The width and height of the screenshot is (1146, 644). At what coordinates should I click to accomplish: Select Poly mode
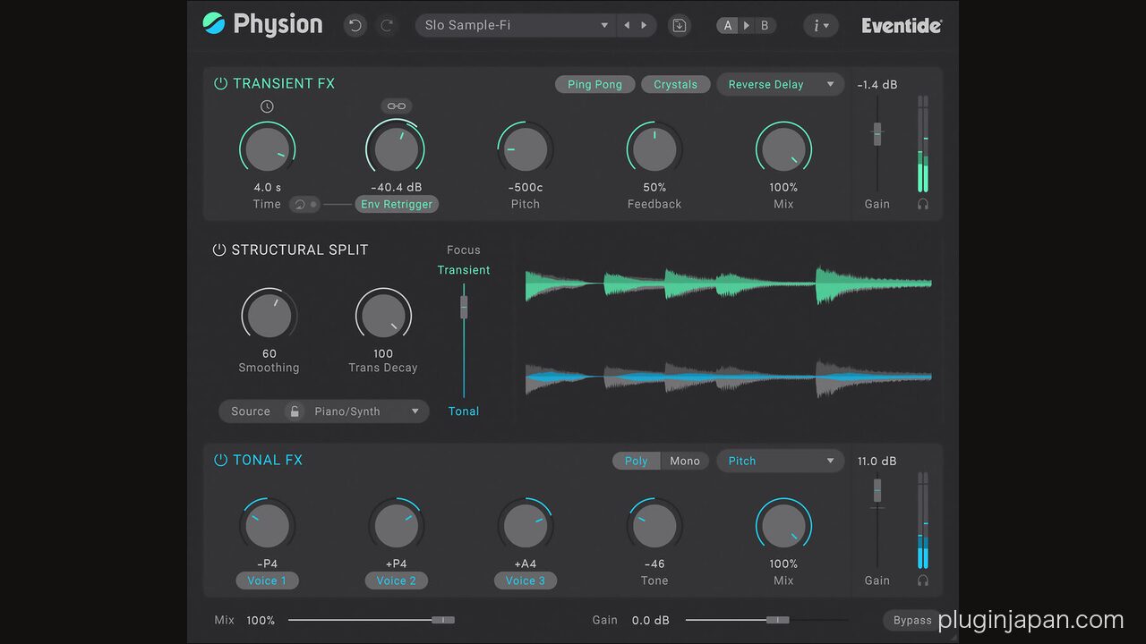(x=637, y=461)
